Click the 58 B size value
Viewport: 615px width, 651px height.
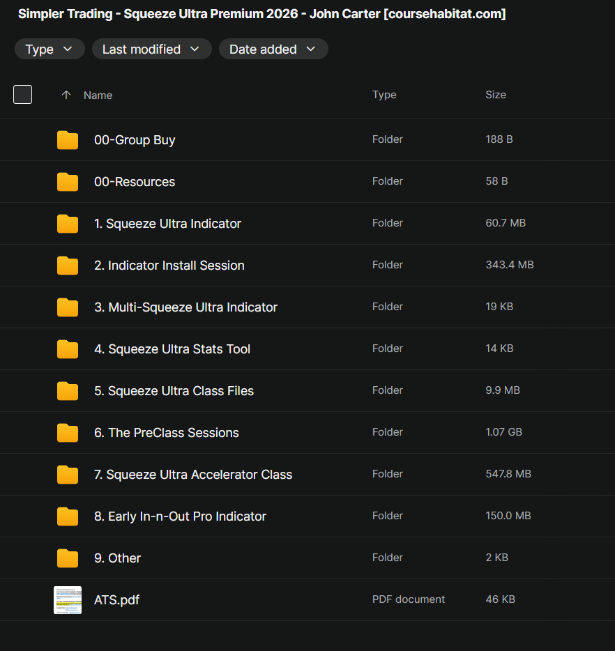point(496,181)
